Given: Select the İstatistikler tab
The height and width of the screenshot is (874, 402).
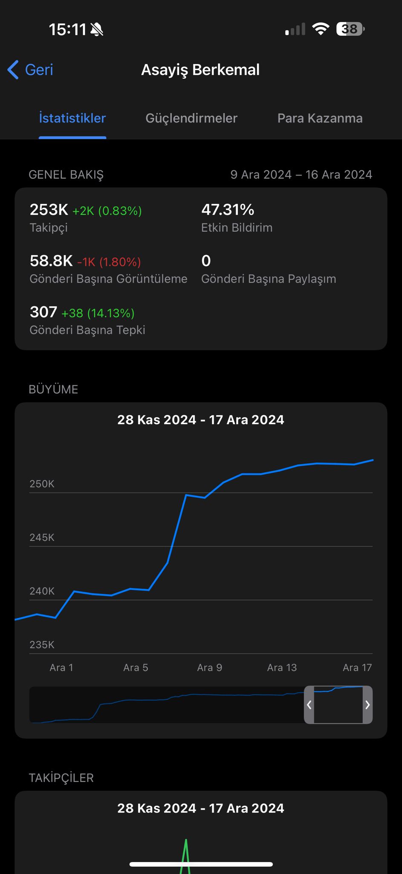Looking at the screenshot, I should click(72, 118).
